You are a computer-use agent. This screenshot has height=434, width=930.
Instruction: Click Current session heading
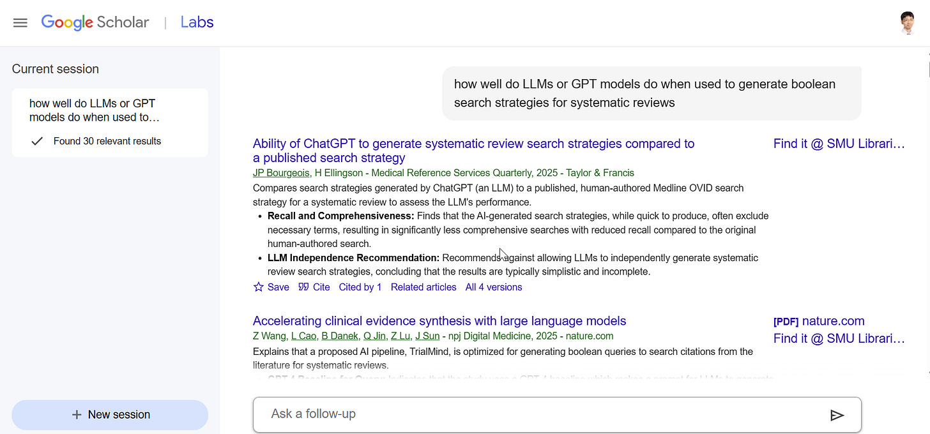56,69
